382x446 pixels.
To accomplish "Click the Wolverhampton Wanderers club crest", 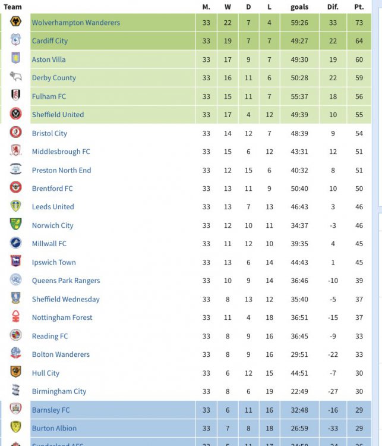I will click(16, 22).
